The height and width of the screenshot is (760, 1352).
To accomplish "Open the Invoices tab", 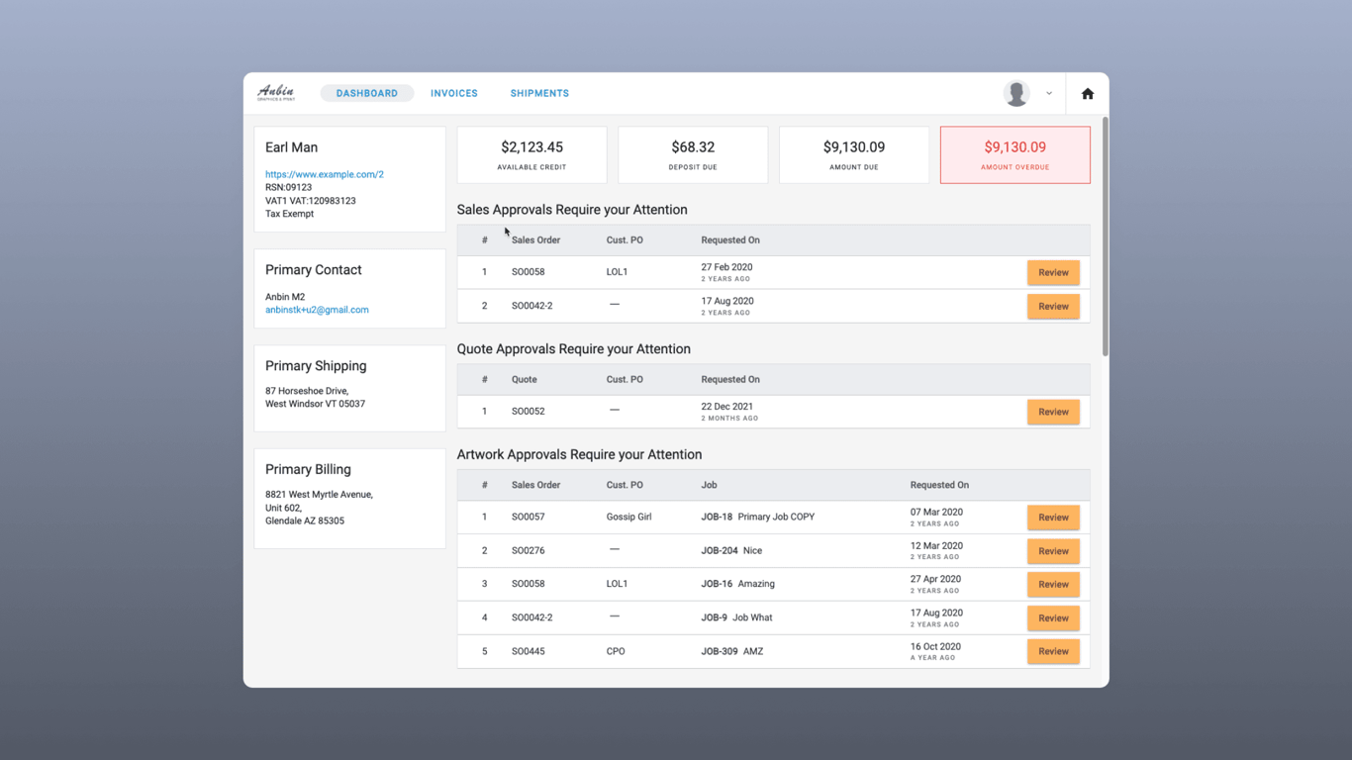I will pos(454,93).
